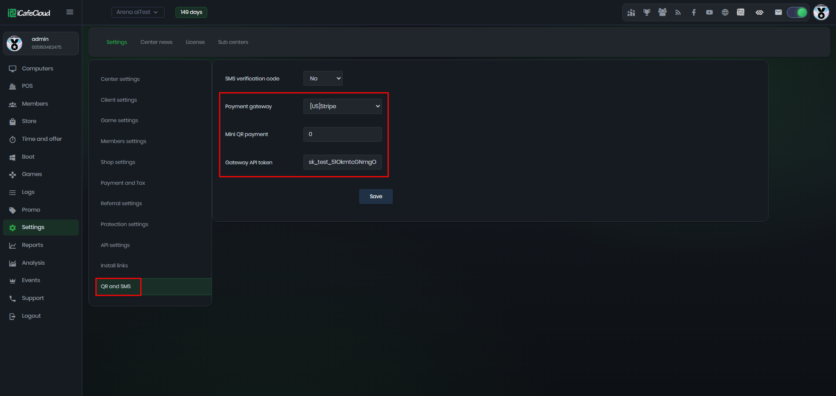Expand the SMS verification code dropdown
Viewport: 836px width, 396px height.
(x=323, y=78)
